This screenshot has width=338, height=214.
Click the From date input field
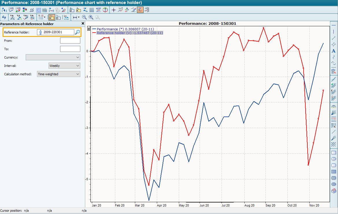coord(70,41)
